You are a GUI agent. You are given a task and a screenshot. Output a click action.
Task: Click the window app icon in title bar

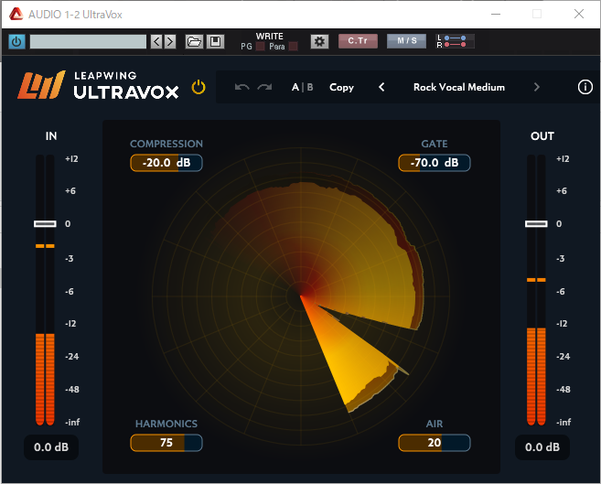(16, 15)
